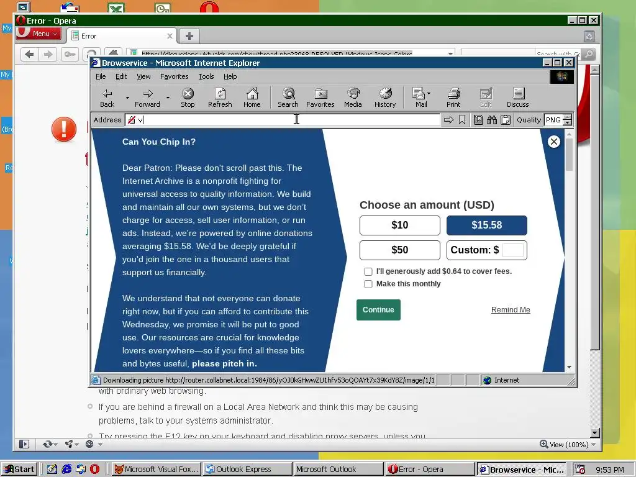Screen dimensions: 636x477
Task: Open the Favorites toolbar icon
Action: click(x=320, y=98)
